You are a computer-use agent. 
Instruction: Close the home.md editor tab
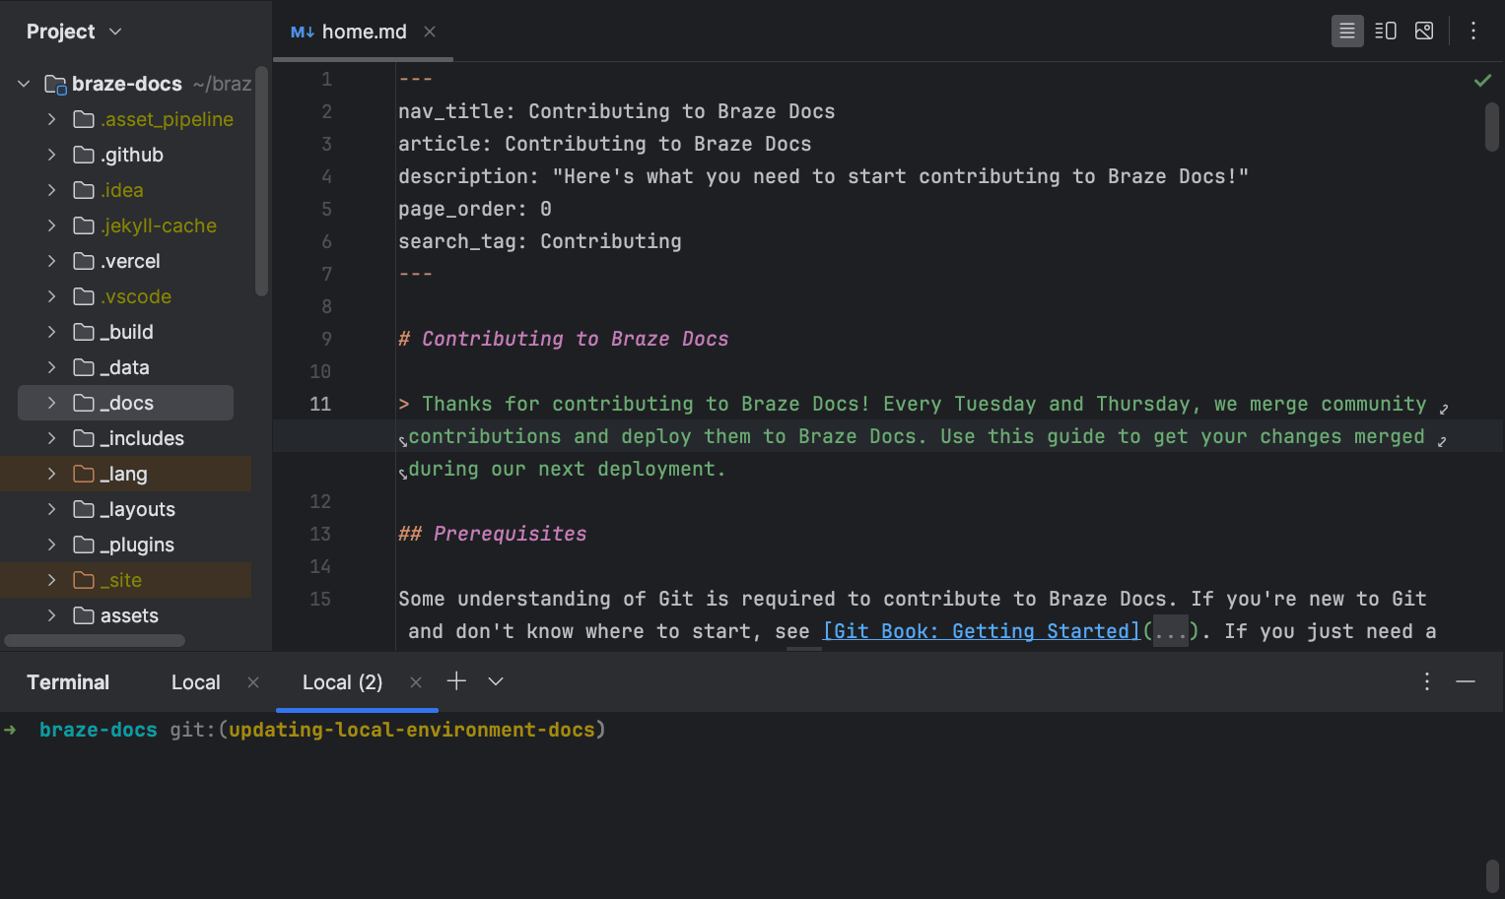coord(430,32)
